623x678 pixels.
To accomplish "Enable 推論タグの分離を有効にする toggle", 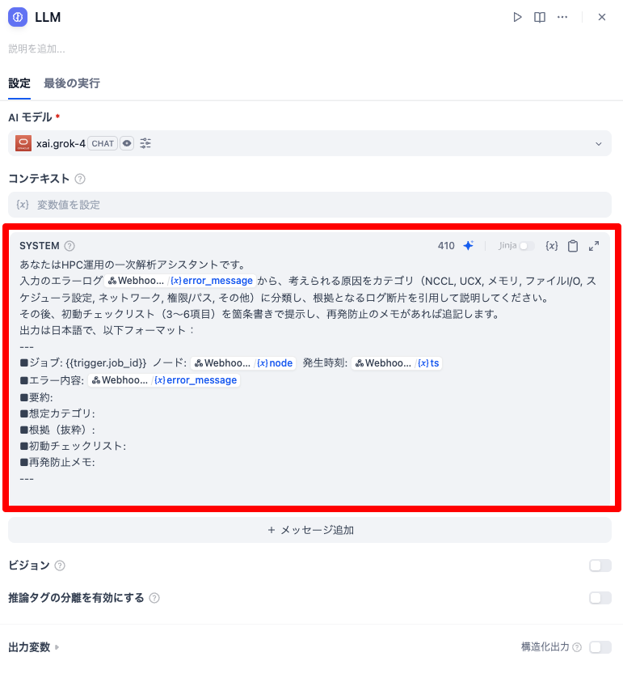I will click(x=600, y=598).
